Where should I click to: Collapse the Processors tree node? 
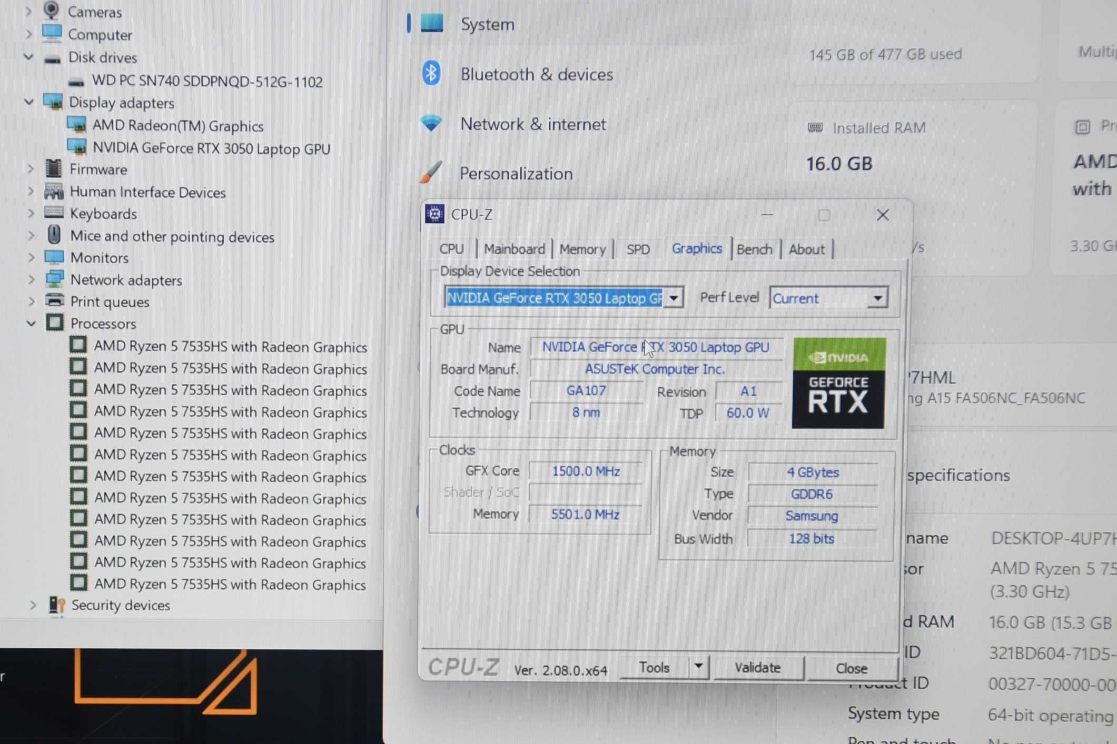[x=31, y=324]
